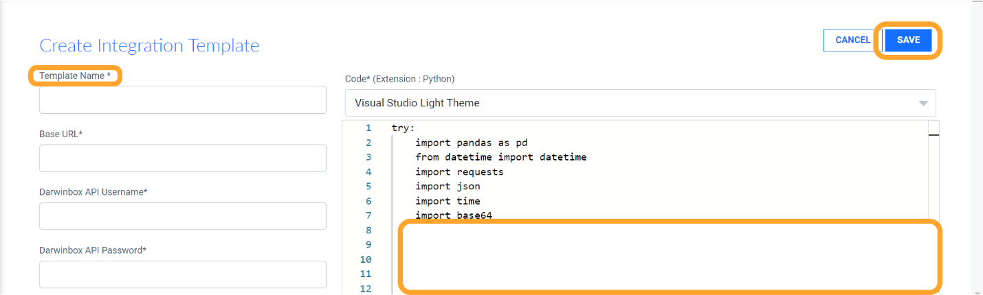Select the Darwinbox API Username field
983x295 pixels.
tap(183, 216)
